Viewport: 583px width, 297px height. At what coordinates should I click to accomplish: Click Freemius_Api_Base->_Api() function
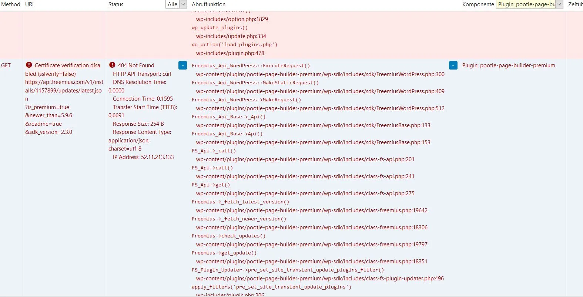pyautogui.click(x=229, y=117)
